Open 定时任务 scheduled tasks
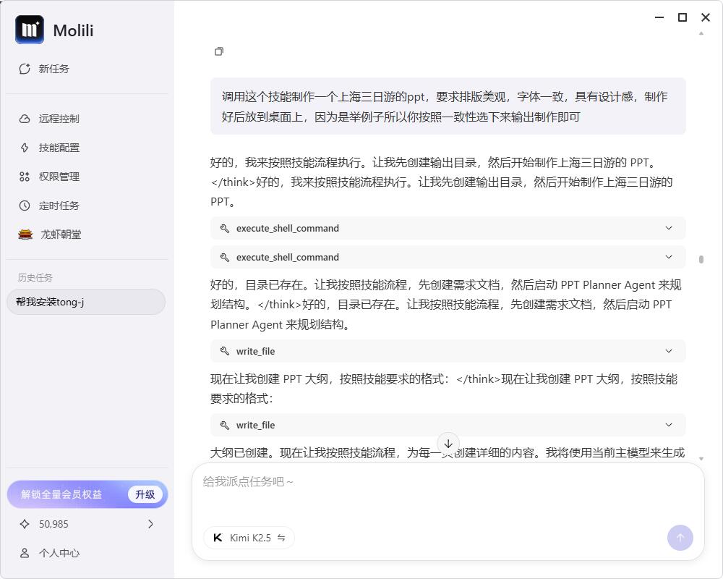Viewport: 723px width, 579px height. (x=59, y=206)
